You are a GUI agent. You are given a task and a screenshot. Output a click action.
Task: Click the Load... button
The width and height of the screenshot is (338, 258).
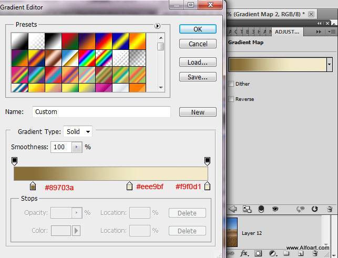(198, 63)
